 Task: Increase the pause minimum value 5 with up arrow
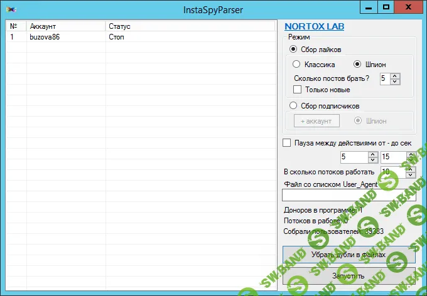373,154
